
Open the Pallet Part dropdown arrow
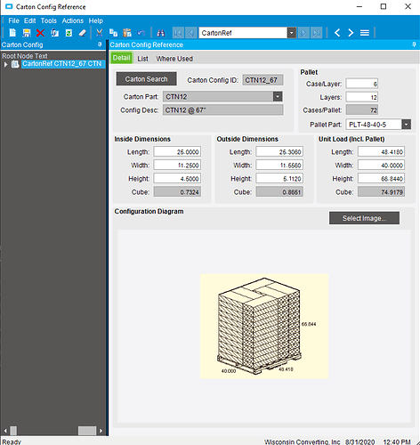point(407,125)
